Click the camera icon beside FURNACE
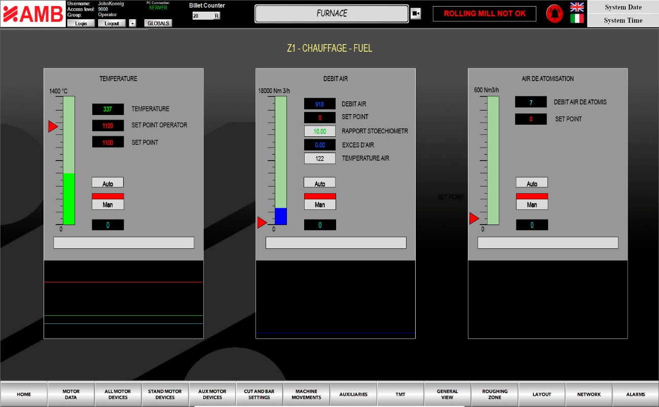Screen dimensions: 659x407 (415, 14)
